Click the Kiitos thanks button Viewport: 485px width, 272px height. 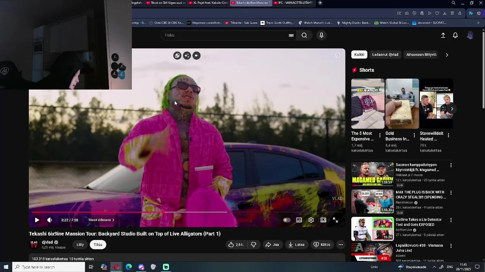[322, 244]
